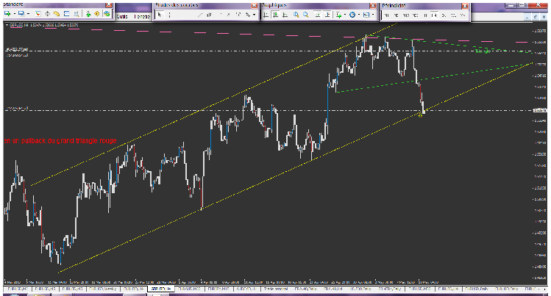Switch chart period to M30
Viewport: 551px width, 296px height.
(x=415, y=15)
